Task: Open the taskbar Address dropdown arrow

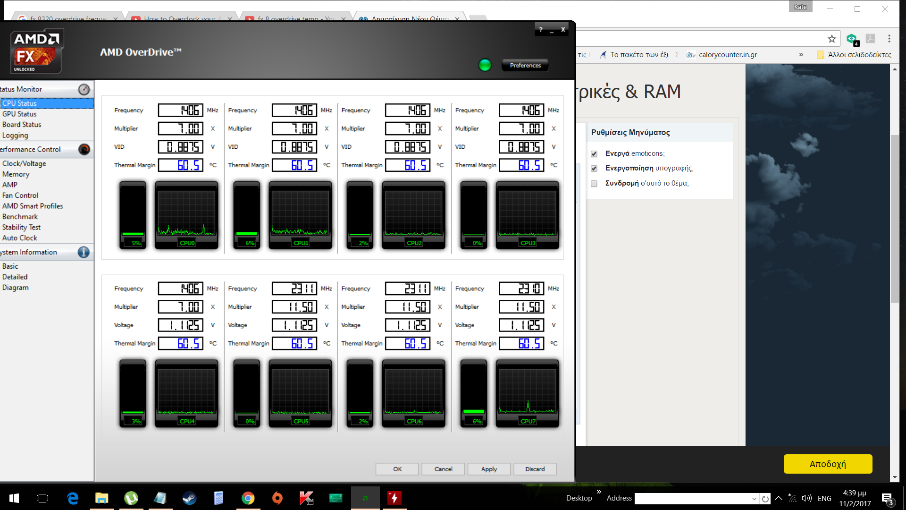Action: click(x=754, y=499)
